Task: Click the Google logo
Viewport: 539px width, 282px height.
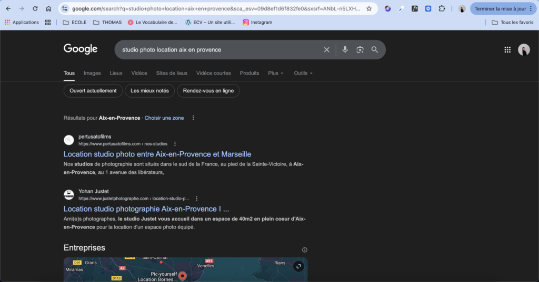Action: [81, 49]
